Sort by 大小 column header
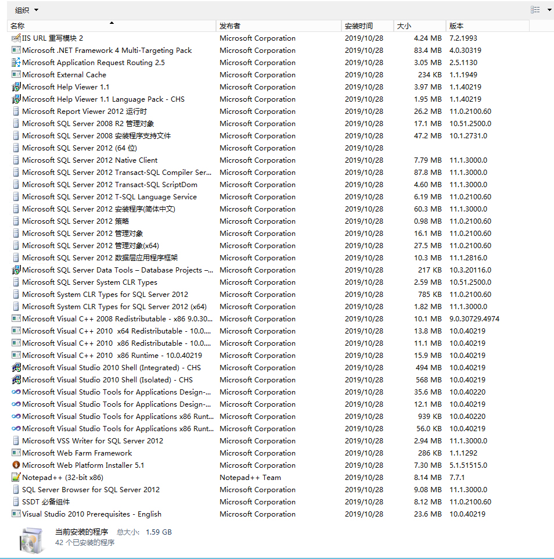The height and width of the screenshot is (559, 554). 419,26
